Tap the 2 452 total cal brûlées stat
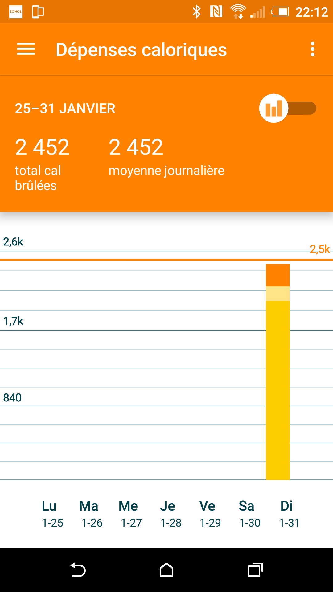Screen dimensions: 333x592 (x=42, y=163)
